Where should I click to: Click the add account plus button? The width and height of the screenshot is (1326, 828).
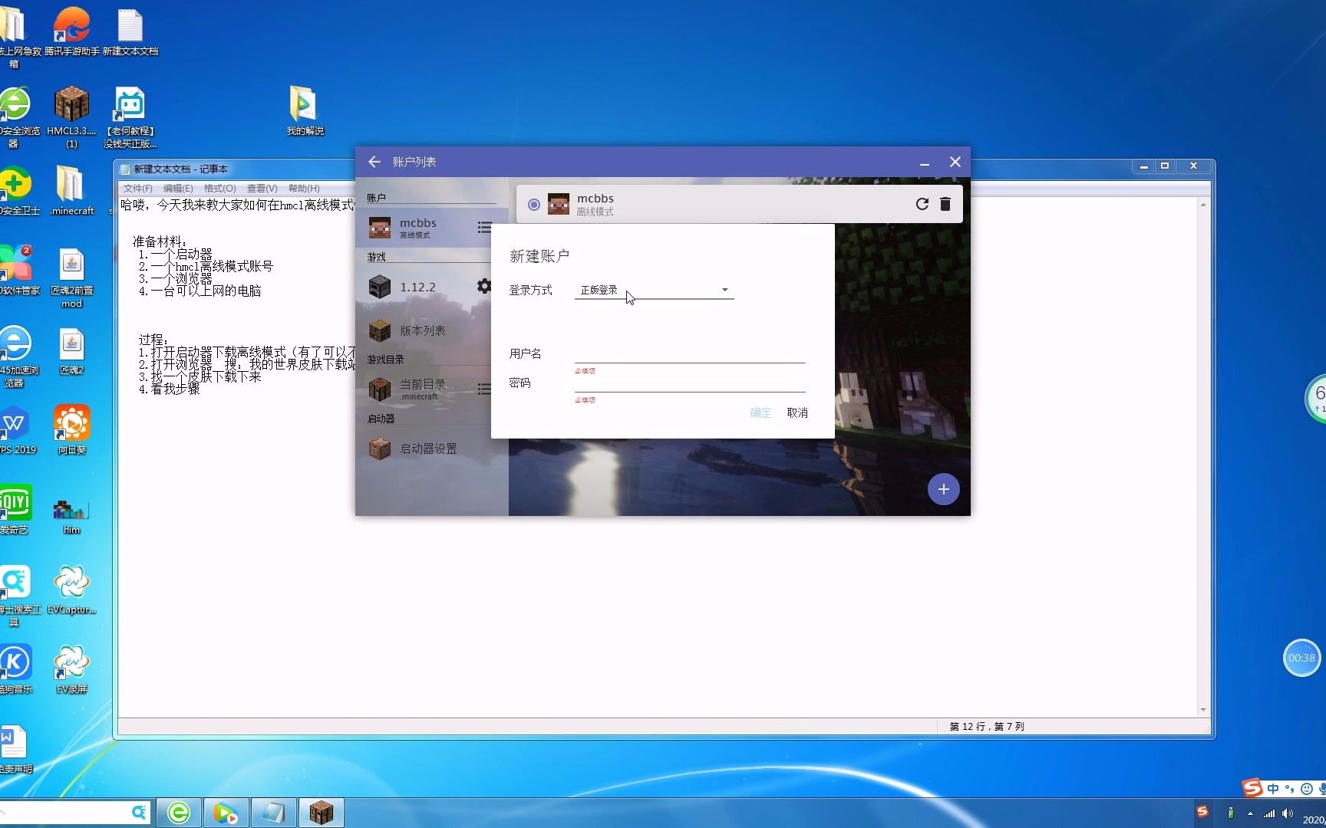point(943,489)
